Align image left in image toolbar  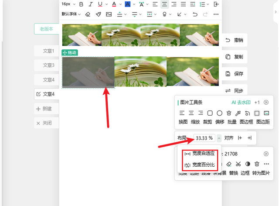click(182, 113)
